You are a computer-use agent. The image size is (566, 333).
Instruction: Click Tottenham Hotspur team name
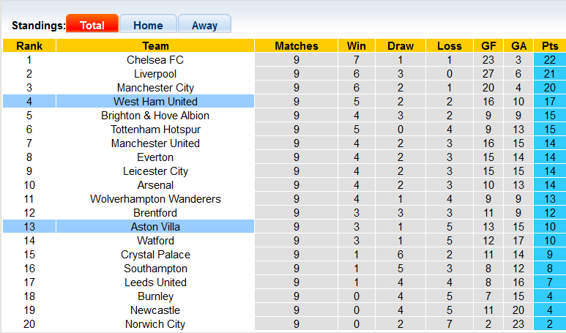tap(155, 130)
